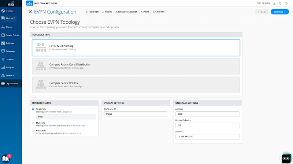Close the EVPN Configuration wizard
The height and width of the screenshot is (164, 293).
[x=30, y=12]
